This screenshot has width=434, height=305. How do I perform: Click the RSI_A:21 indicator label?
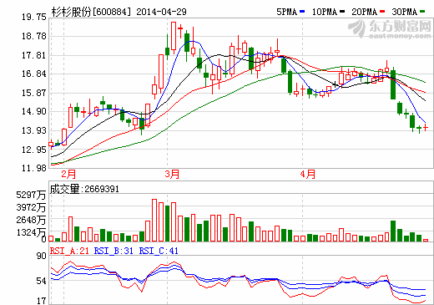point(69,251)
